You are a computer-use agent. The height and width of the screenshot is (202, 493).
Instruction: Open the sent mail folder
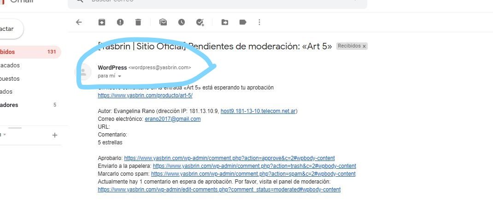(x=6, y=92)
